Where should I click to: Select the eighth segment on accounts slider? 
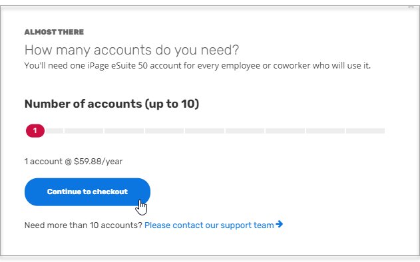[285, 131]
